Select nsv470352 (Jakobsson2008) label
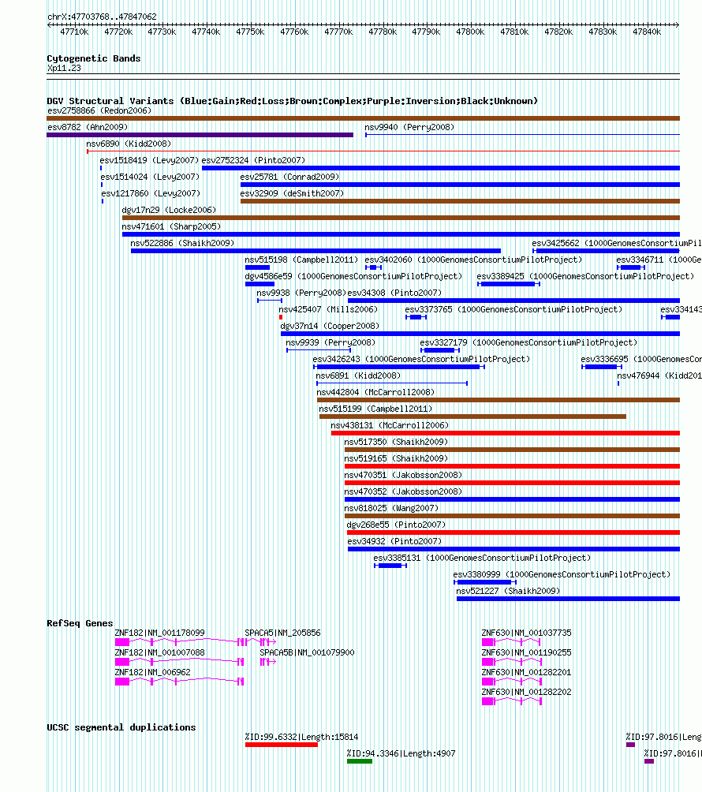This screenshot has width=702, height=792. coord(404,492)
